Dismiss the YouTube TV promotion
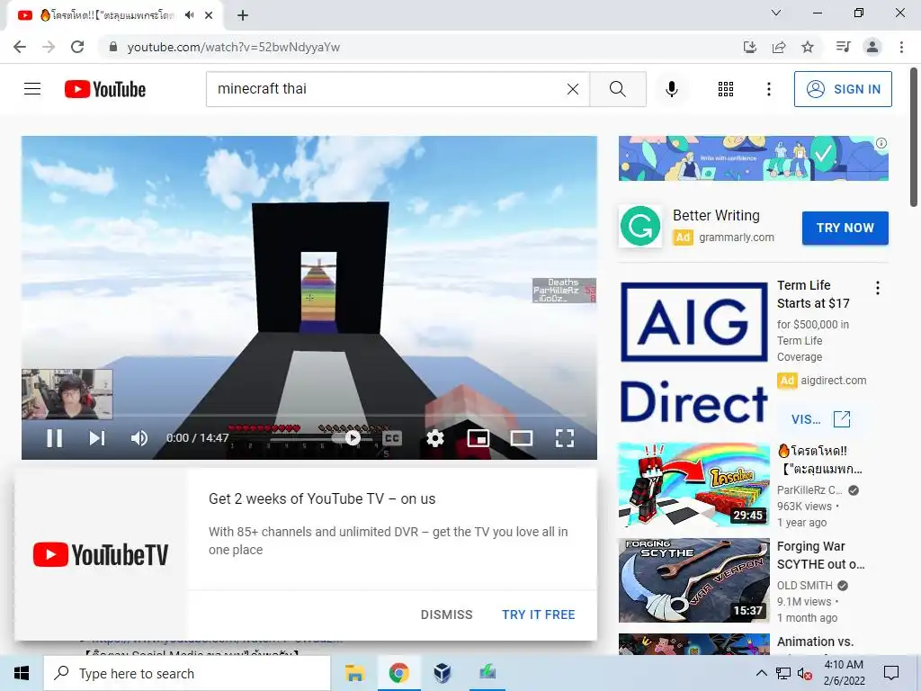 [446, 615]
